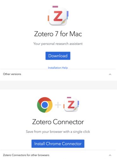117x159 pixels.
Task: Click the small Zotero icon beside Chrome
Action: (x=71, y=105)
